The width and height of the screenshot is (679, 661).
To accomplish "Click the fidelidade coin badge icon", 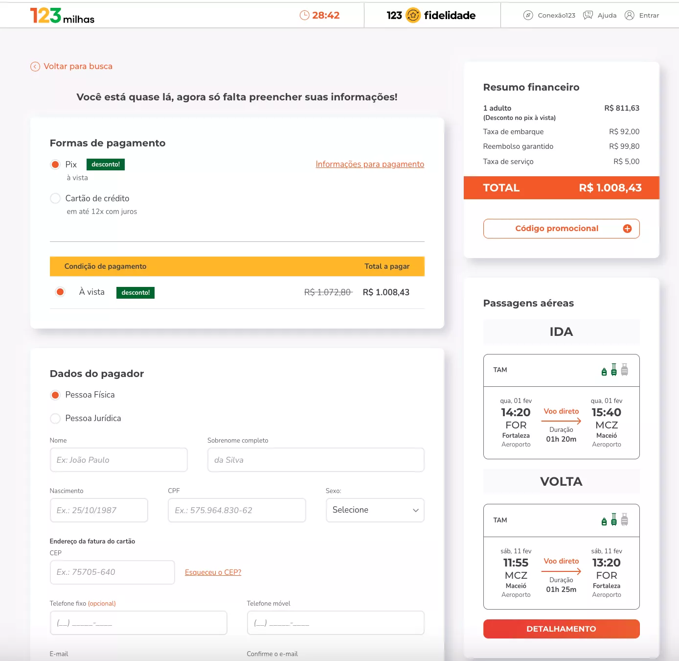I will 413,15.
